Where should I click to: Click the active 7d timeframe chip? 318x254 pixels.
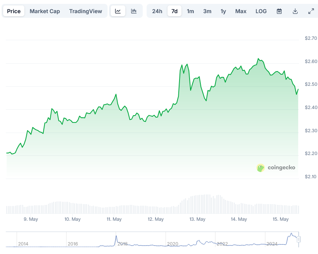[x=174, y=11]
